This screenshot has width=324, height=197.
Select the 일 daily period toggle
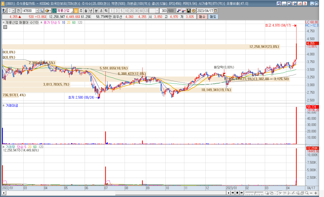point(76,11)
